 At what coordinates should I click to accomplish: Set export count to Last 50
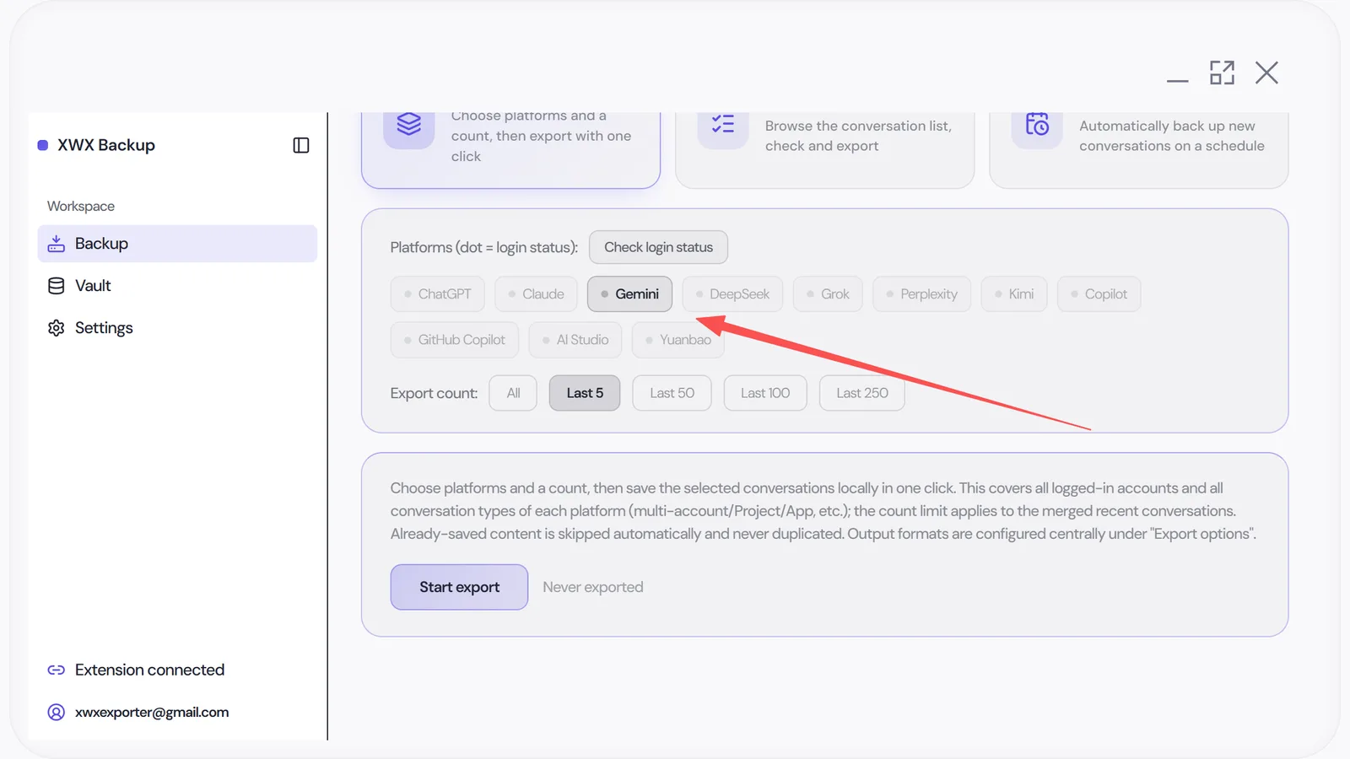coord(672,393)
